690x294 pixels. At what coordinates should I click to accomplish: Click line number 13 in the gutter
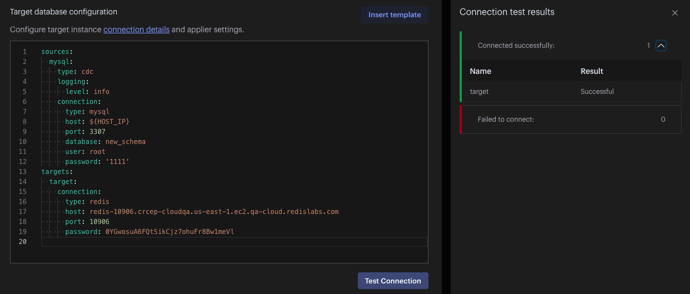pos(23,172)
